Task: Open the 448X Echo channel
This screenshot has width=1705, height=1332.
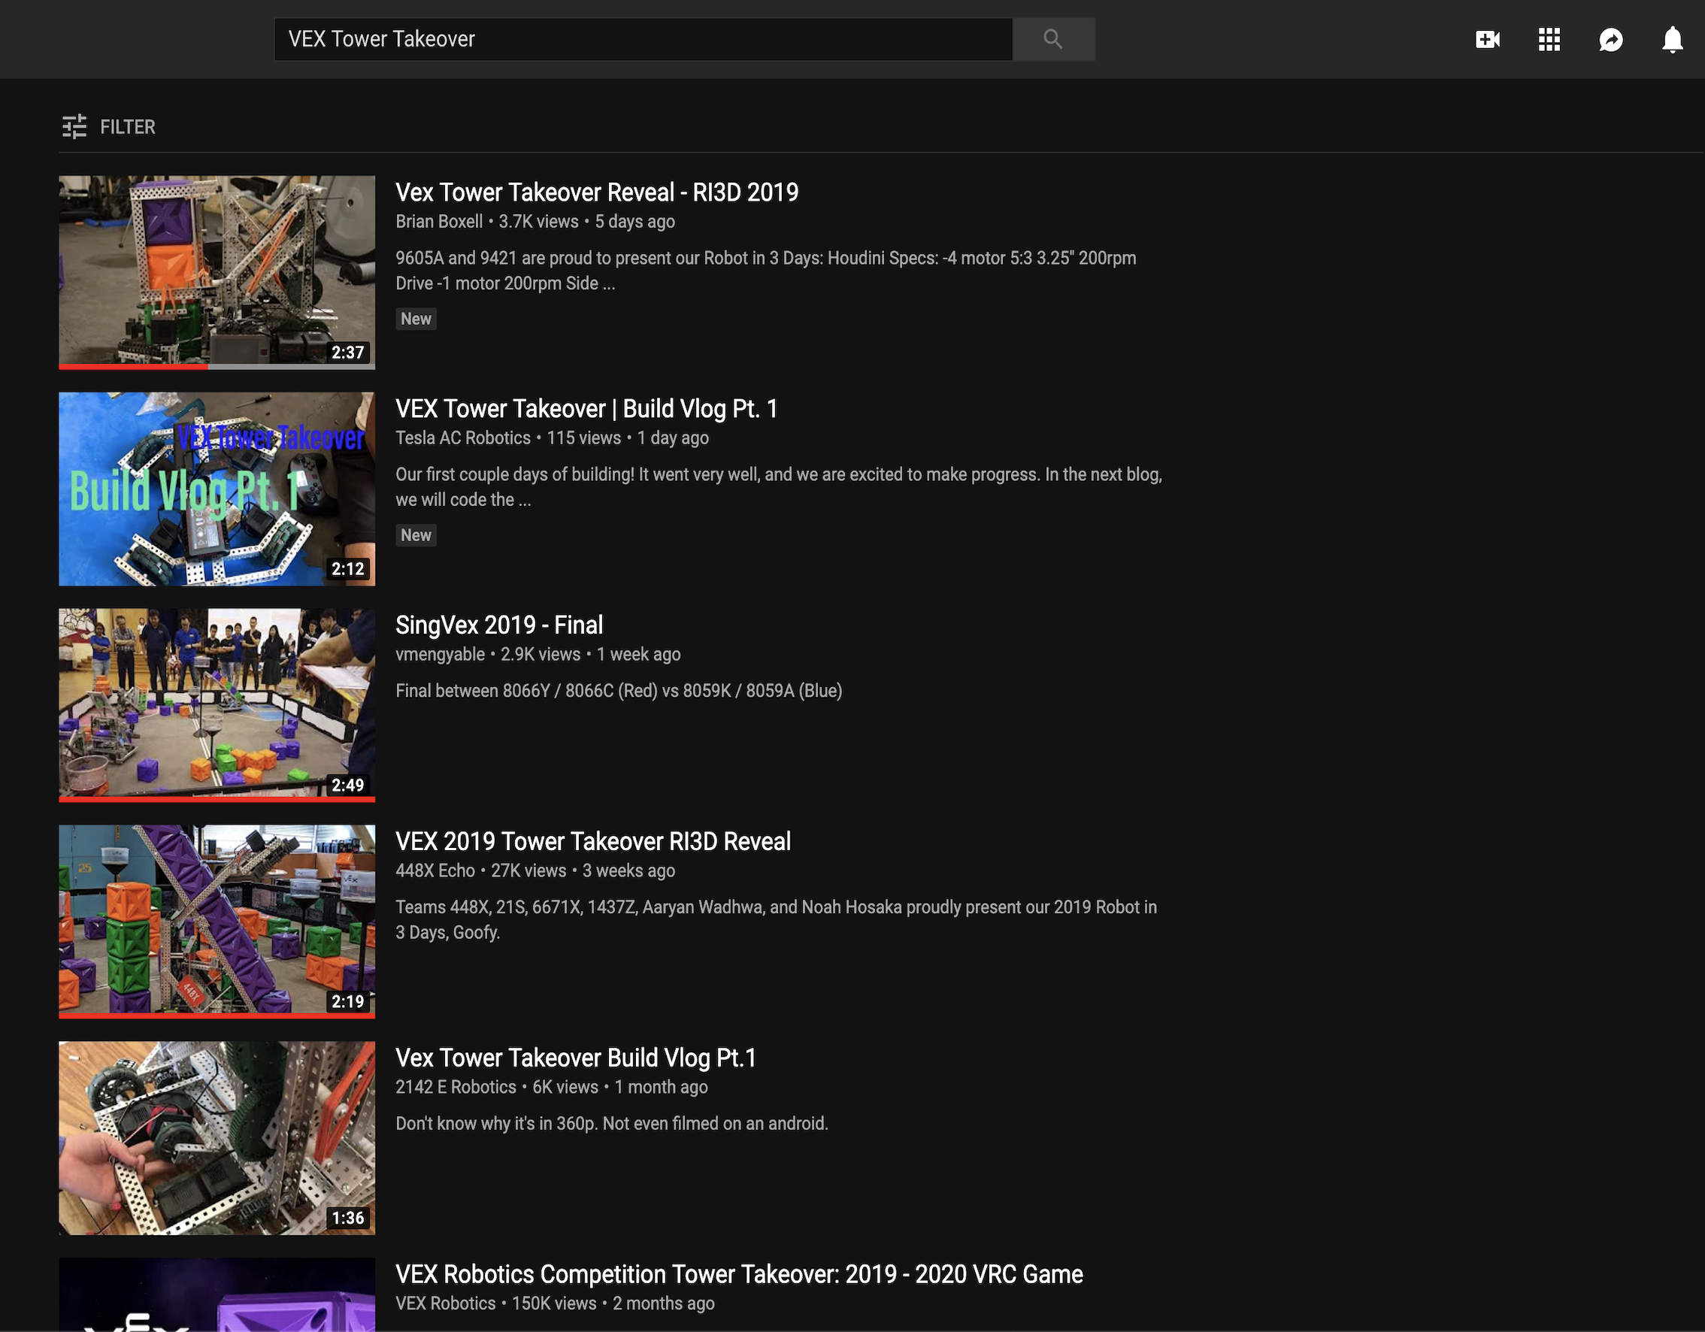Action: pyautogui.click(x=435, y=870)
